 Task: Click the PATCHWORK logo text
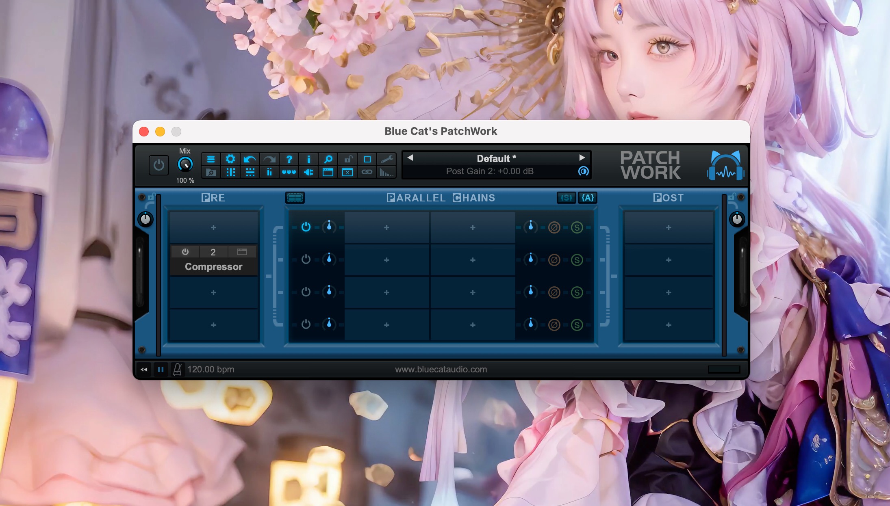pyautogui.click(x=650, y=165)
